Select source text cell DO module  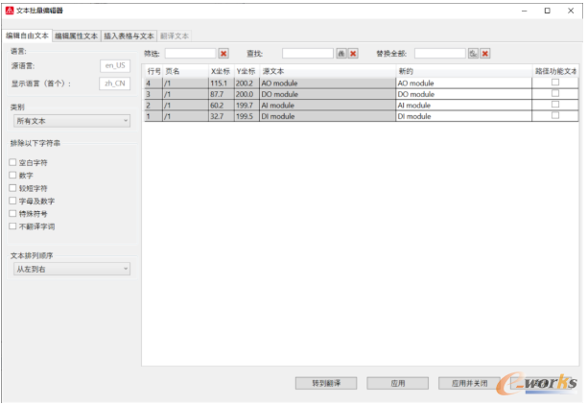pyautogui.click(x=328, y=94)
